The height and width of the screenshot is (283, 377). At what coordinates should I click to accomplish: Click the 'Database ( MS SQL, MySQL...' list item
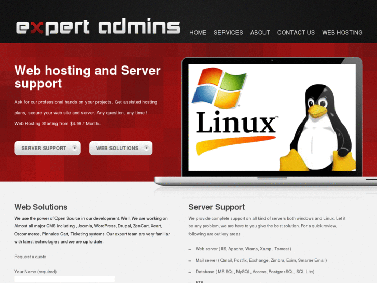tap(255, 272)
